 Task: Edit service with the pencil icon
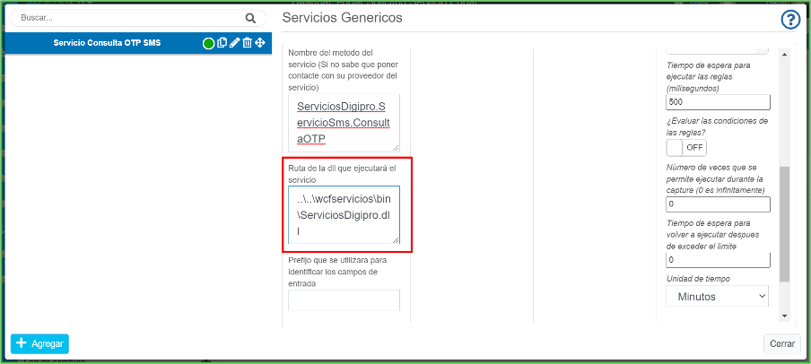[x=234, y=43]
